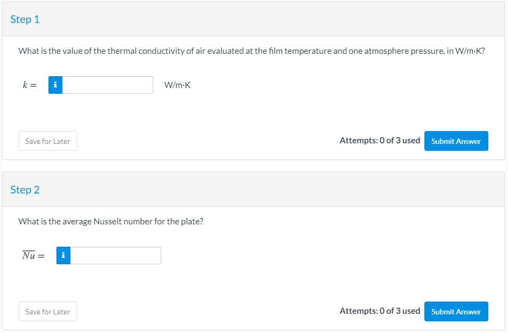Focus the average Nusselt number input field
508x333 pixels.
coord(116,256)
